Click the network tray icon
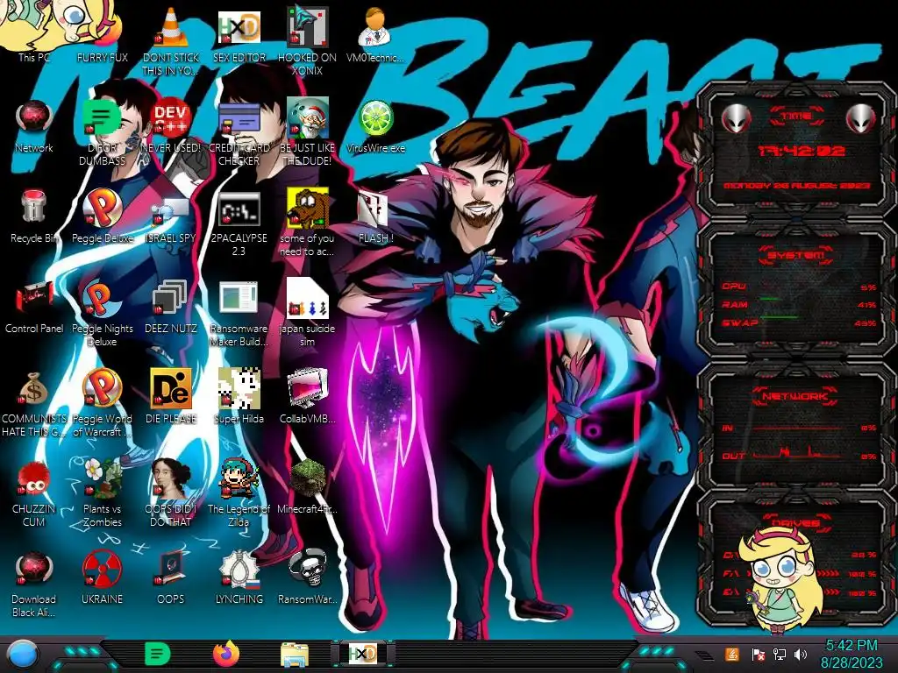This screenshot has height=673, width=898. click(x=779, y=654)
